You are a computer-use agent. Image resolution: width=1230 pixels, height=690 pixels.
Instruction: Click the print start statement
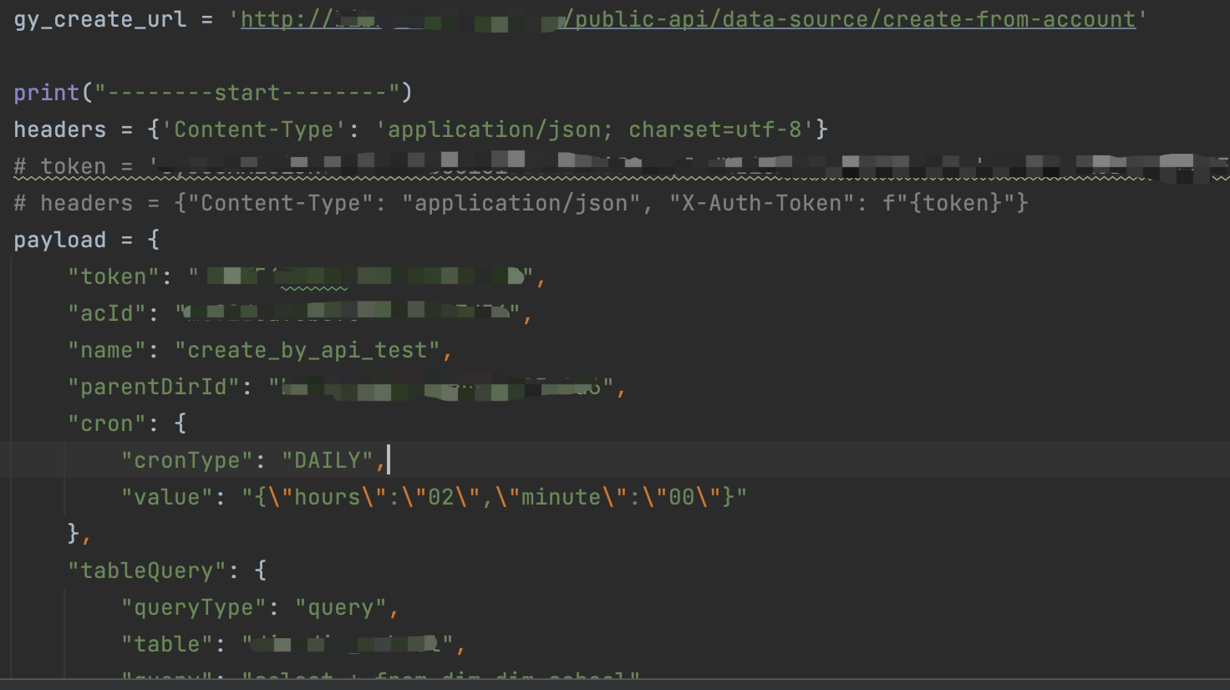click(213, 93)
